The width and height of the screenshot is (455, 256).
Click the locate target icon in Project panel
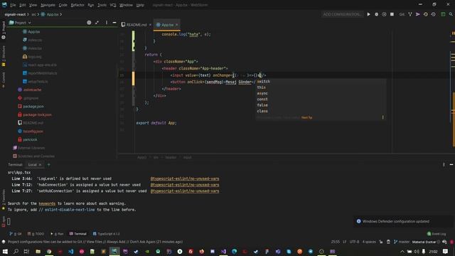tap(89, 23)
